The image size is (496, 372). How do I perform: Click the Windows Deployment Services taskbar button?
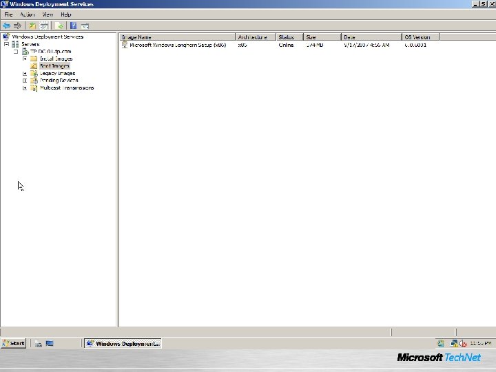point(123,344)
